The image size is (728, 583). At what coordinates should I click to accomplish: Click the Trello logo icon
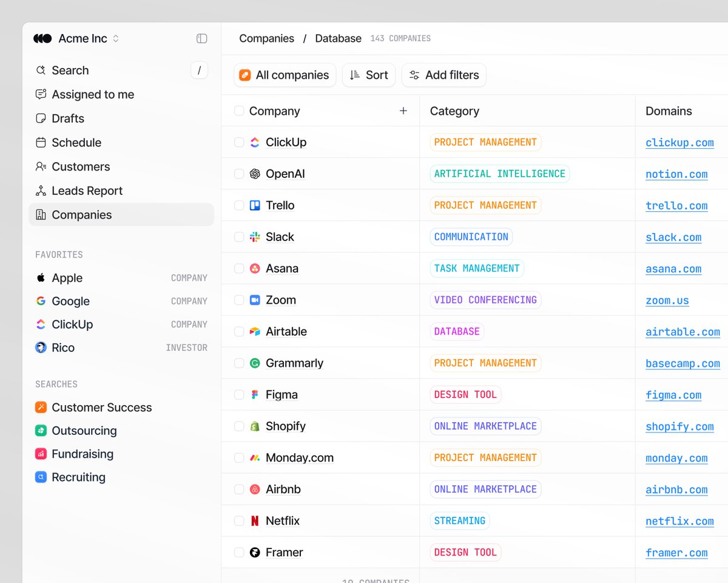tap(255, 205)
